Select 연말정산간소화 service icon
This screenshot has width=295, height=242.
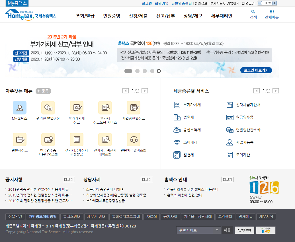tap(230, 130)
